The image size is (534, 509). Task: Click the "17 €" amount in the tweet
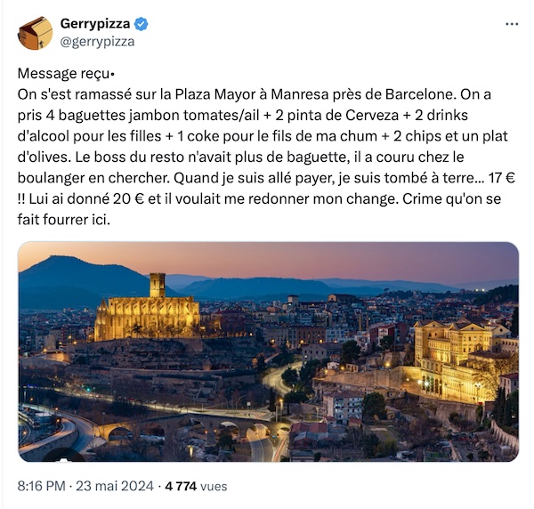click(502, 178)
